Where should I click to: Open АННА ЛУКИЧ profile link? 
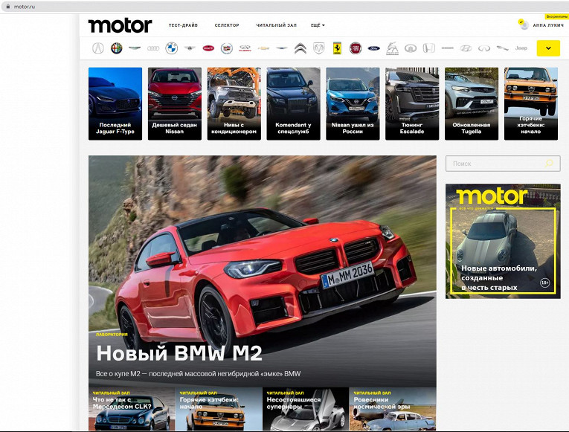click(x=548, y=25)
